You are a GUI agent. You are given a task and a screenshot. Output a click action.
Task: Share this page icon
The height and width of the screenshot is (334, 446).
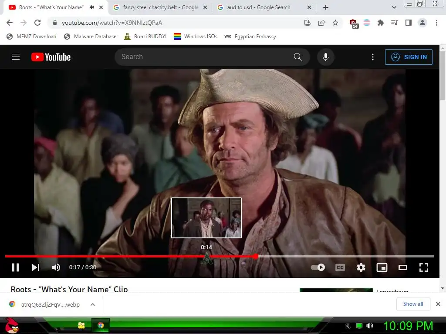321,23
